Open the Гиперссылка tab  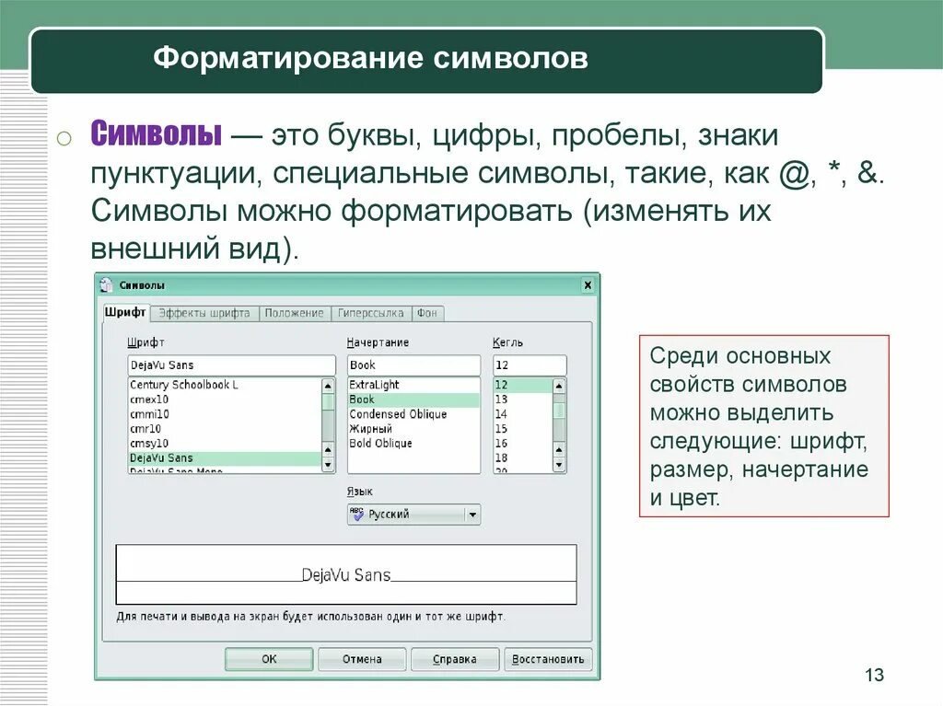[x=370, y=313]
